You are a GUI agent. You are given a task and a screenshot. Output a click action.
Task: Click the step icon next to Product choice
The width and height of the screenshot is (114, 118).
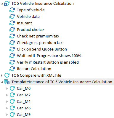click(x=12, y=30)
